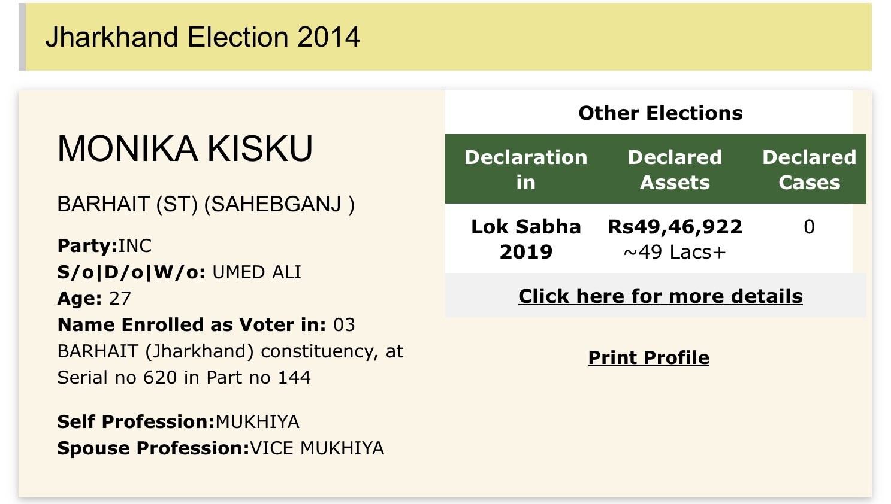Click the 'Declaration in' column header
This screenshot has width=891, height=504.
(x=525, y=169)
